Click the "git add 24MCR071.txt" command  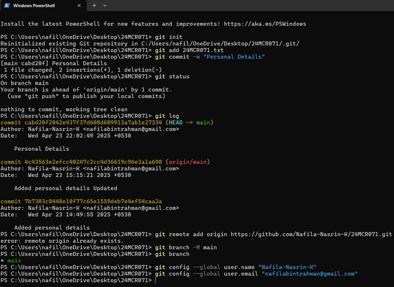pos(189,50)
